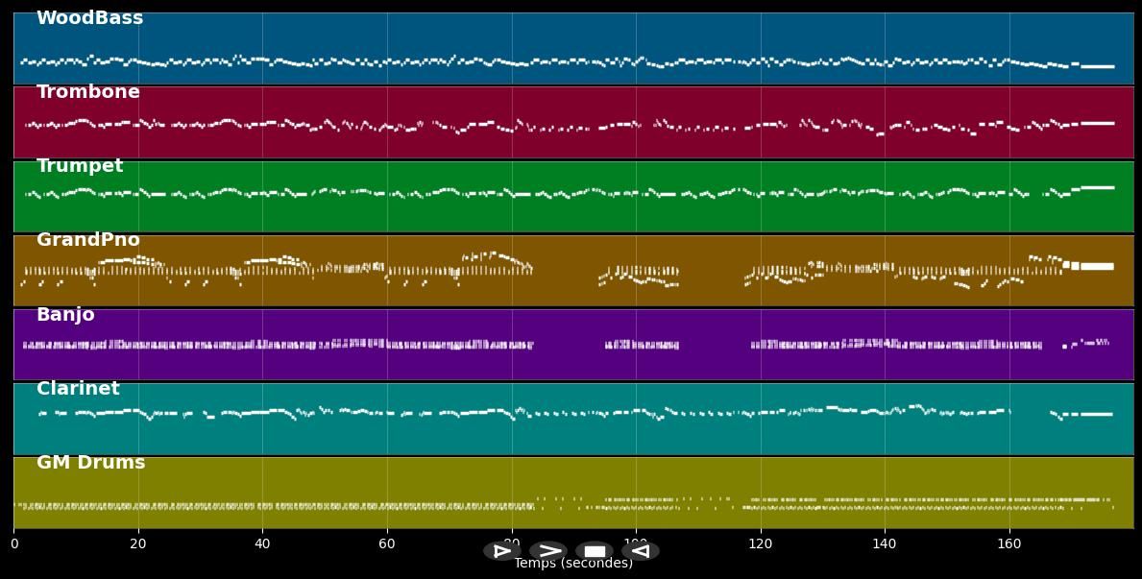
Task: Click the Temps (secondes) axis title
Action: (572, 564)
